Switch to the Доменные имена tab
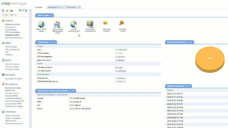228x128 pixels. [x=54, y=7]
